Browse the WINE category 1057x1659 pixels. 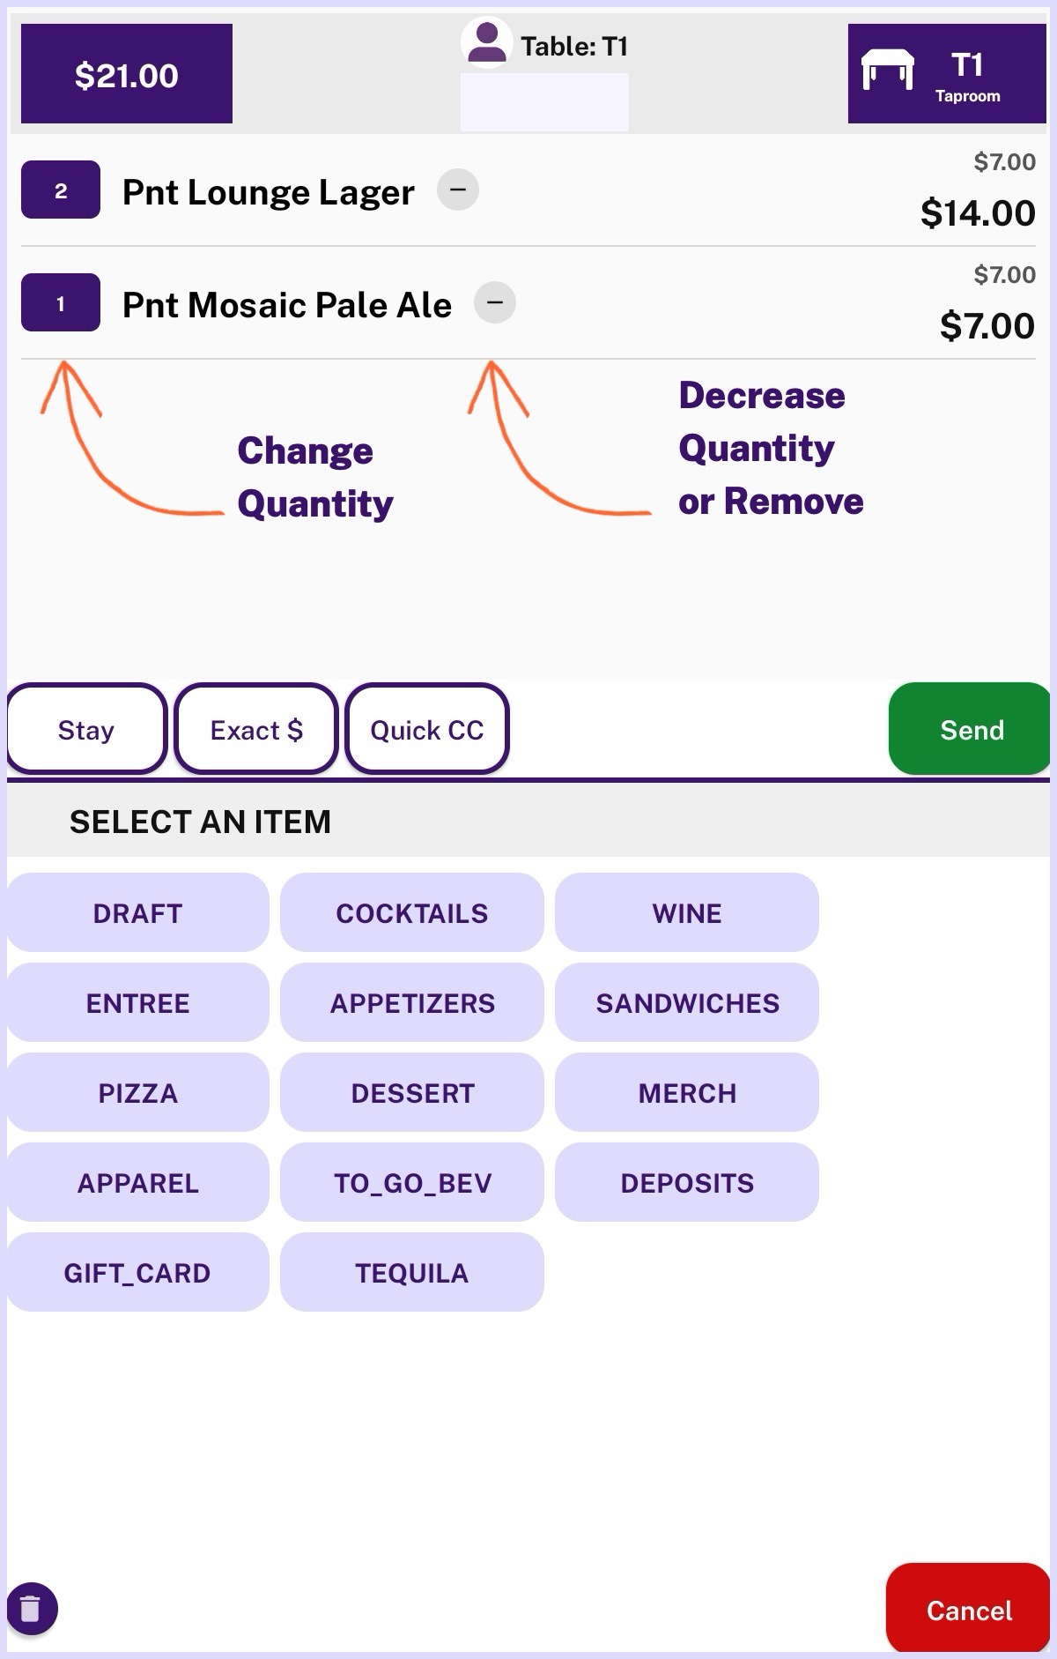(687, 912)
